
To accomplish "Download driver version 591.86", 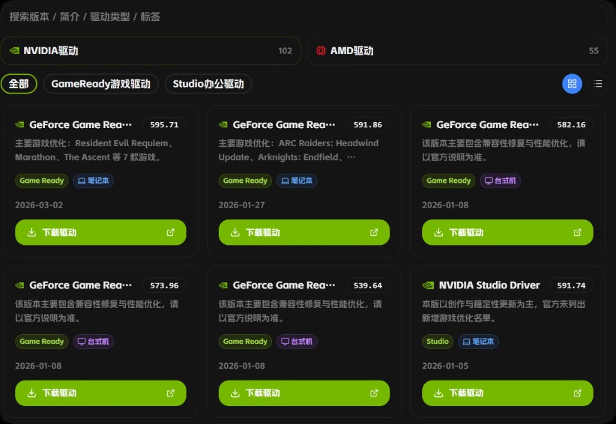I will coord(304,232).
